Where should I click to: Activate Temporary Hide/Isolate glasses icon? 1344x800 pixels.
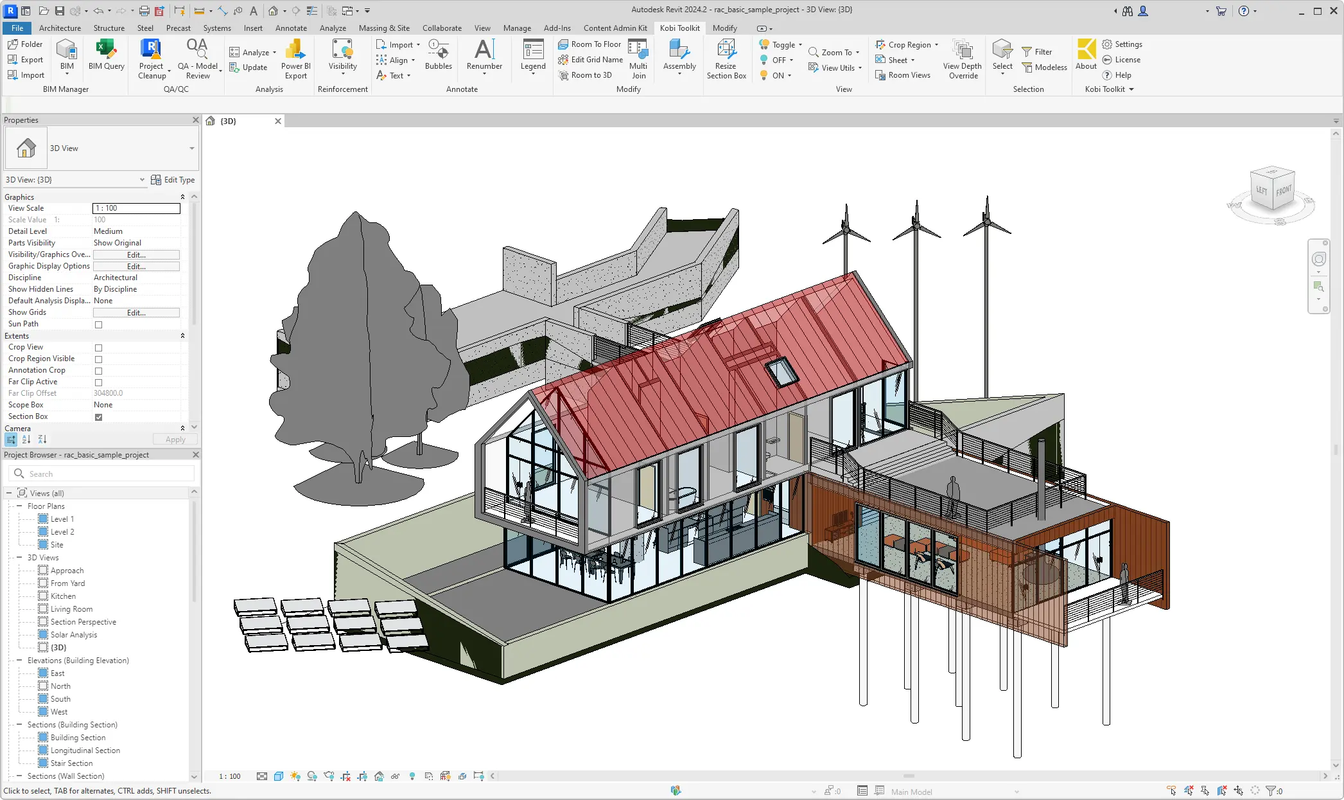tap(396, 776)
